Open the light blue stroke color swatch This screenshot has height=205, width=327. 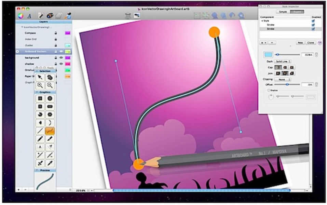point(268,55)
